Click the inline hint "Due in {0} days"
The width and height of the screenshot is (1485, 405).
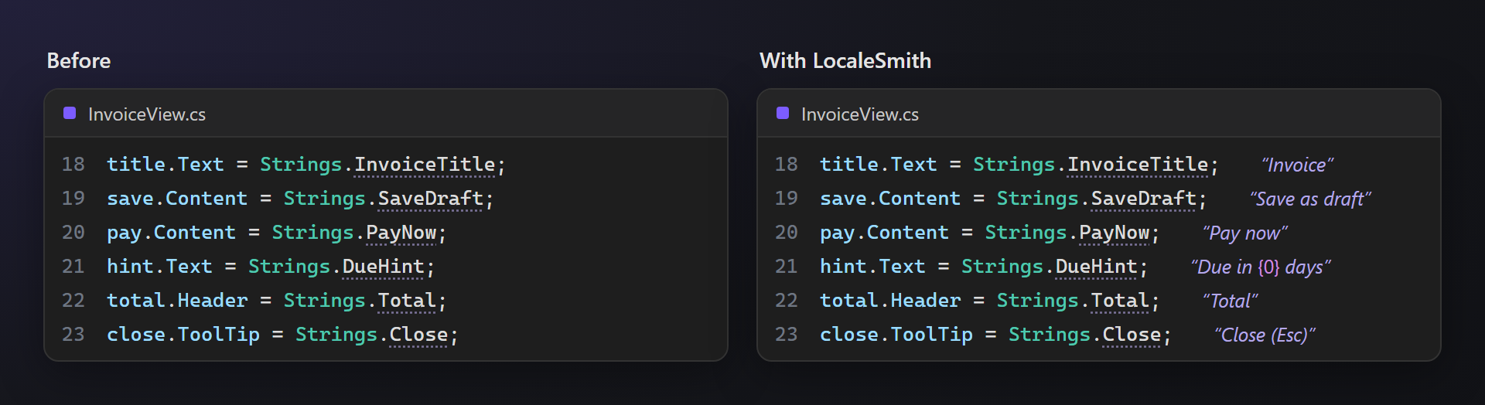click(1261, 267)
